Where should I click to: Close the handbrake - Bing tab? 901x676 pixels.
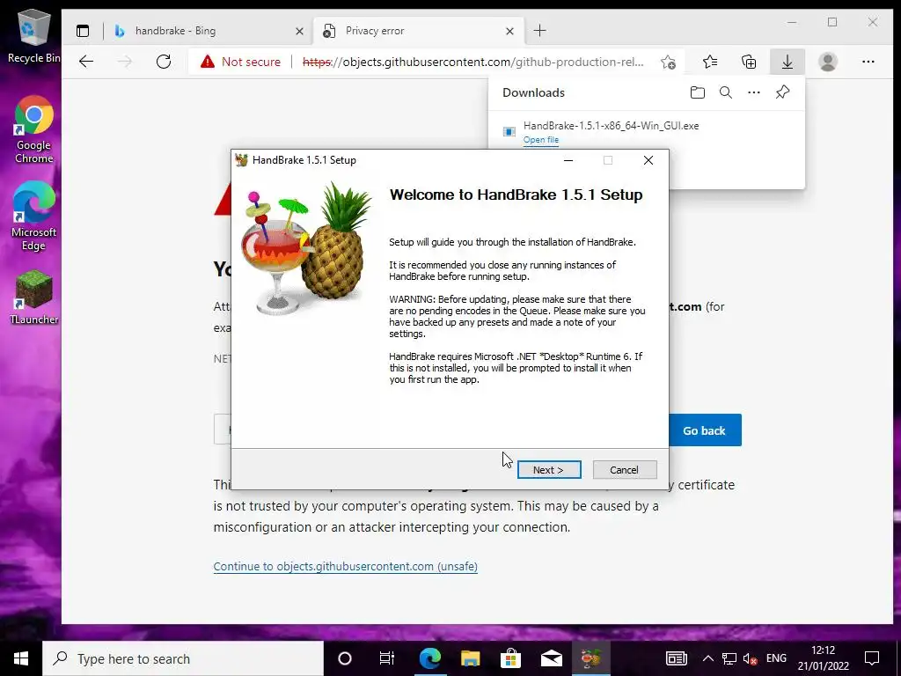(x=299, y=31)
